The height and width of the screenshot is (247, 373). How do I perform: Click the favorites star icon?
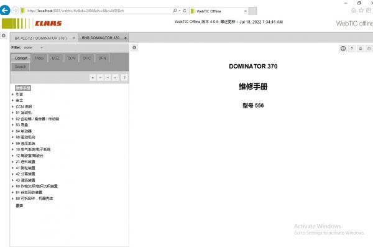pyautogui.click(x=361, y=10)
